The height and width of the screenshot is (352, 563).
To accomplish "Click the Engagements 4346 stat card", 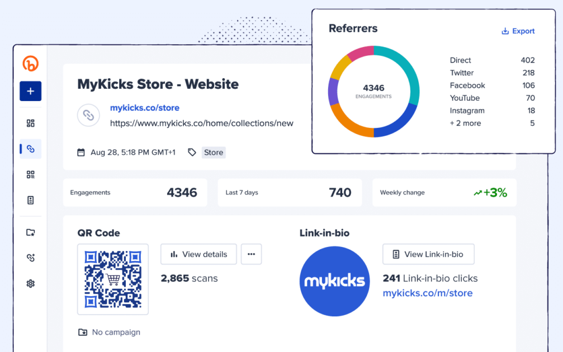I will (x=135, y=193).
